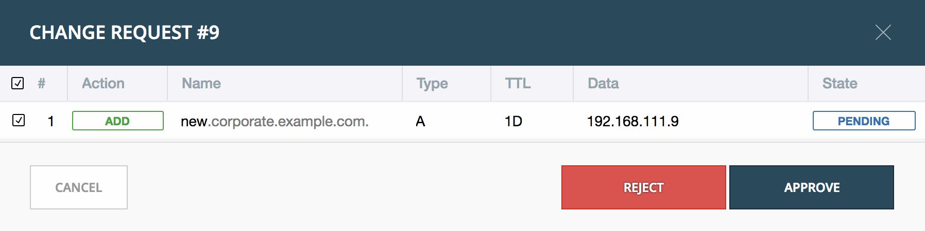The height and width of the screenshot is (231, 925).
Task: Click the PENDING state badge
Action: (x=864, y=121)
